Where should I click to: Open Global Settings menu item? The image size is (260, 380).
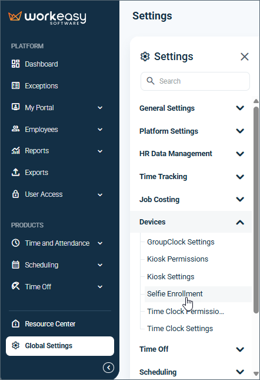(60, 346)
